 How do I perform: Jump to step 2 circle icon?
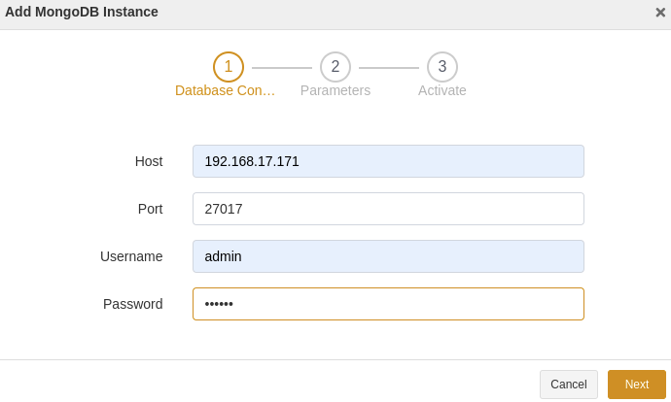335,67
